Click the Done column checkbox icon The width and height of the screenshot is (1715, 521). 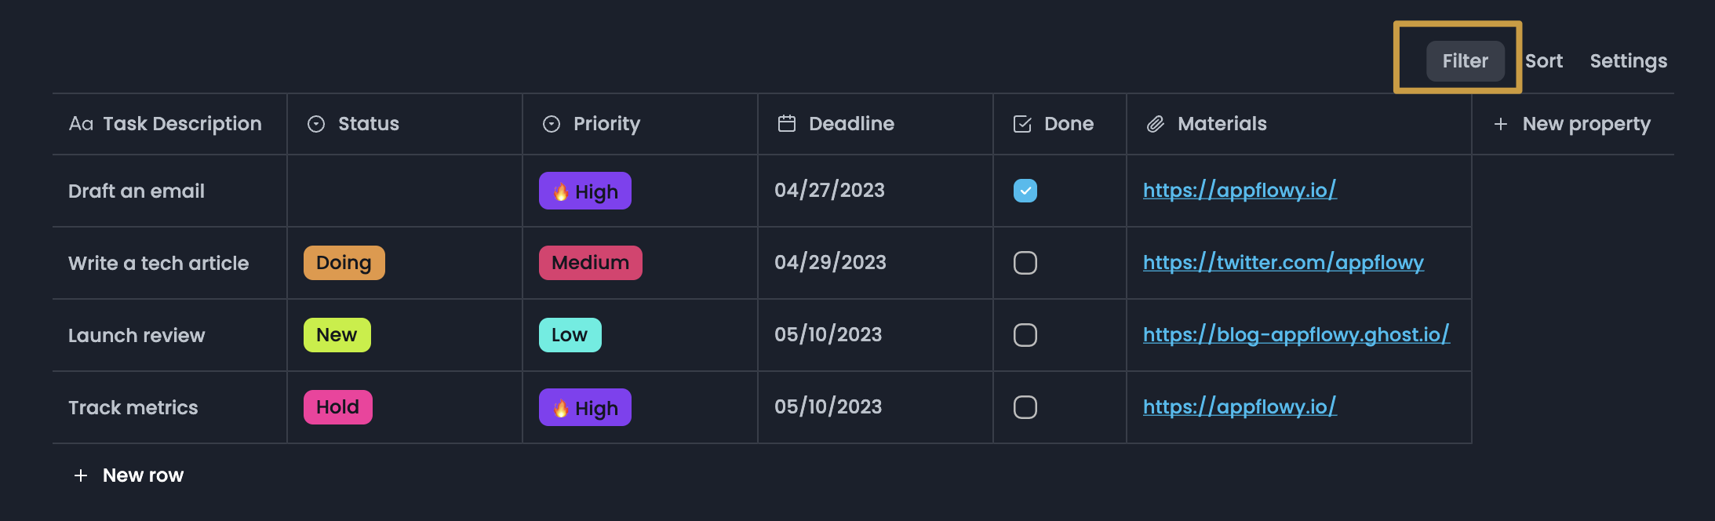(1022, 124)
